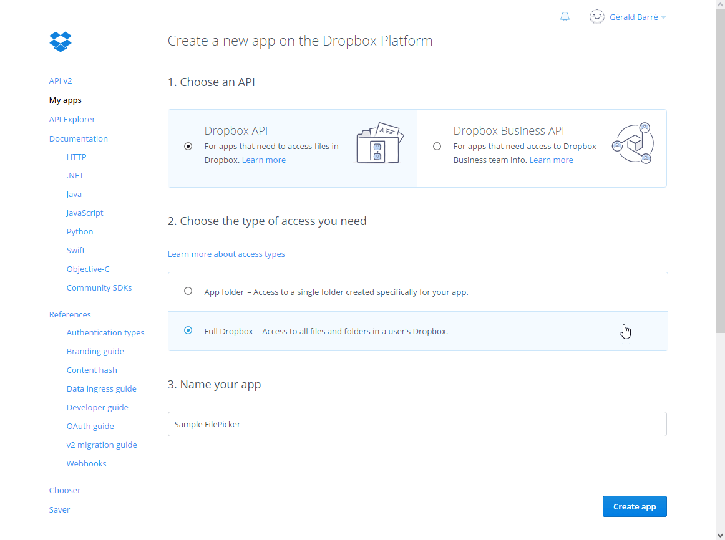Image resolution: width=725 pixels, height=540 pixels.
Task: Open the Documentation section
Action: (x=78, y=138)
